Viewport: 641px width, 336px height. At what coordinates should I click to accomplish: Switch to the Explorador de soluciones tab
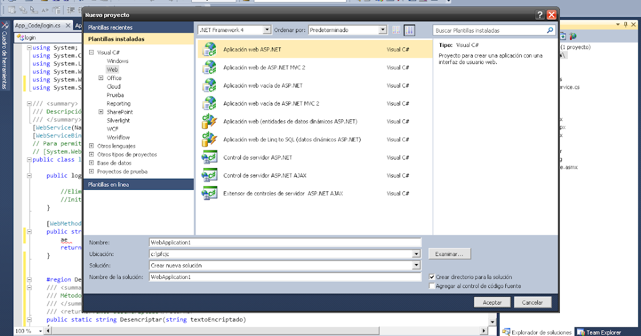click(x=537, y=332)
